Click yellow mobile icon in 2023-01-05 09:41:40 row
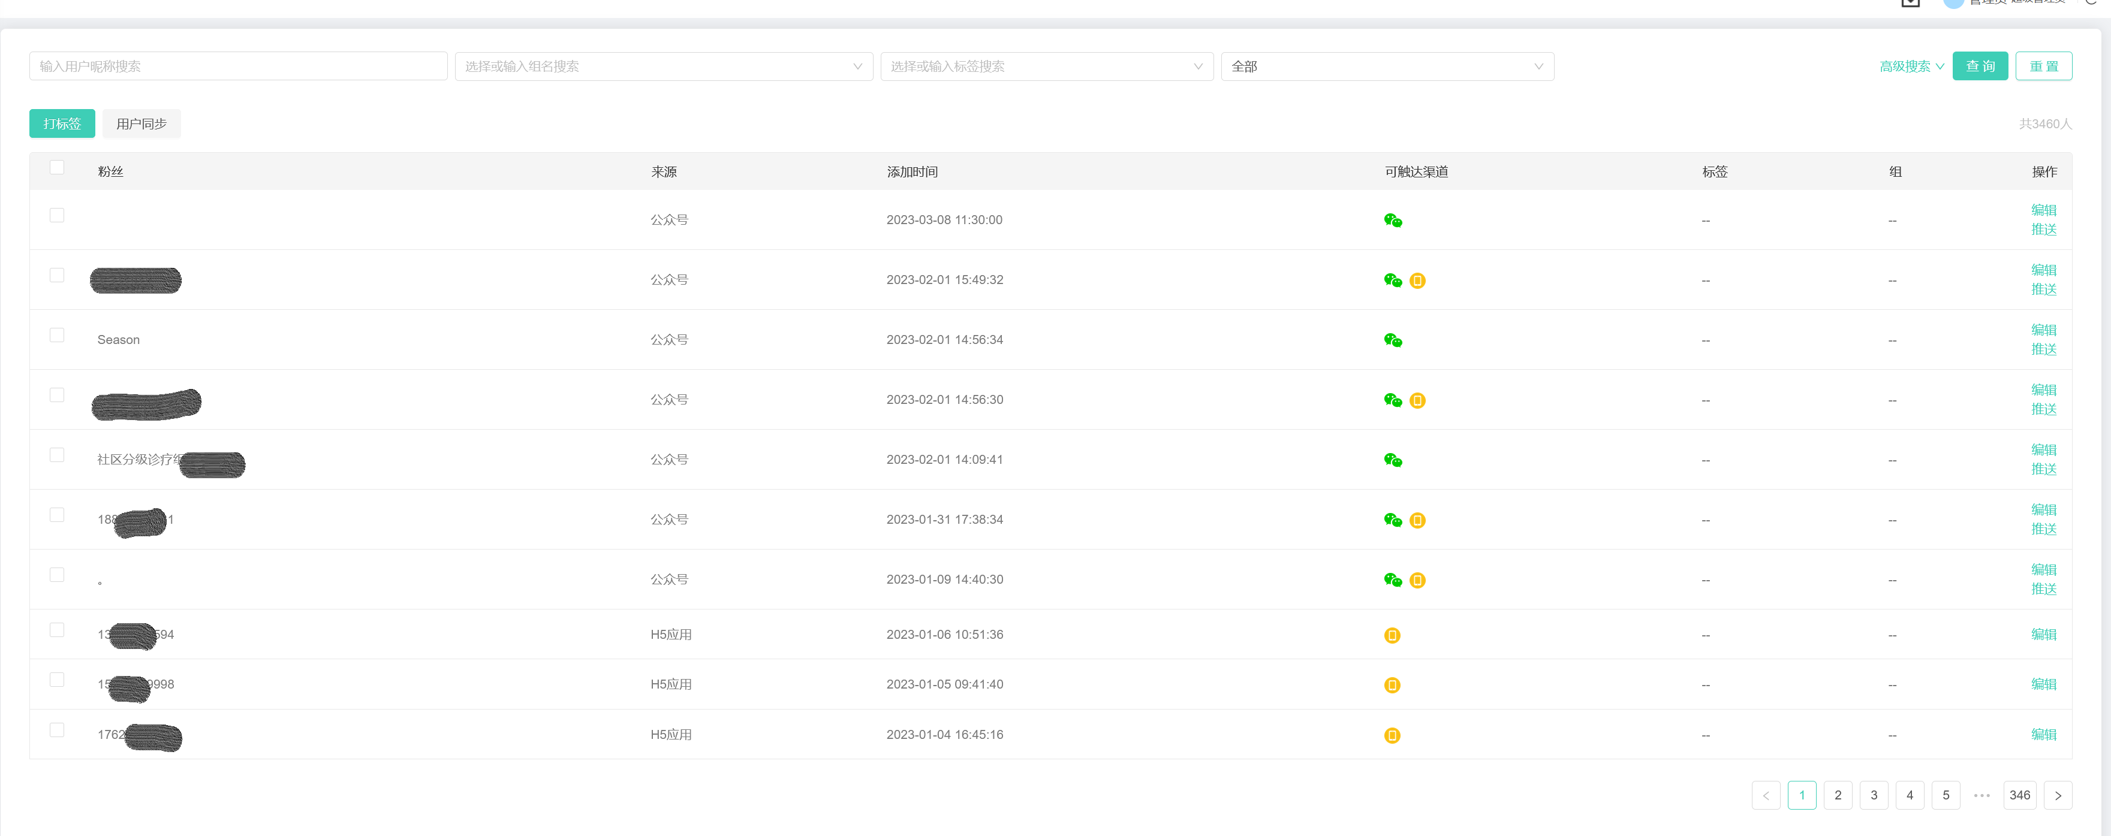The image size is (2111, 836). click(x=1392, y=686)
